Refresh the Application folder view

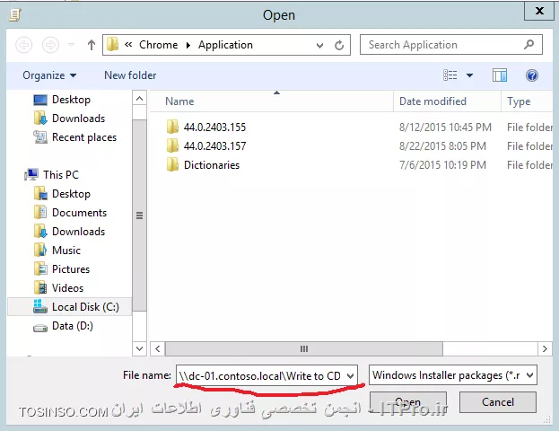pyautogui.click(x=339, y=45)
